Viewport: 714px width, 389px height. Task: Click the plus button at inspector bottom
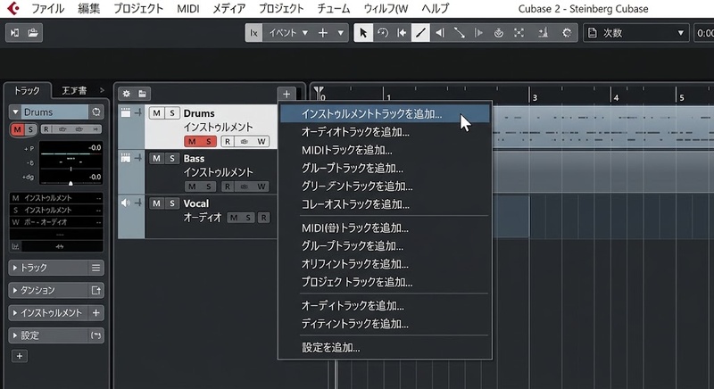[20, 356]
